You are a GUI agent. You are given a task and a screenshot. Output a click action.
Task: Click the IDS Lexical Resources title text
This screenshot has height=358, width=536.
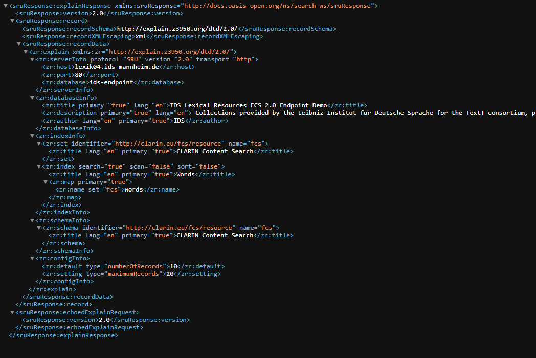[249, 105]
